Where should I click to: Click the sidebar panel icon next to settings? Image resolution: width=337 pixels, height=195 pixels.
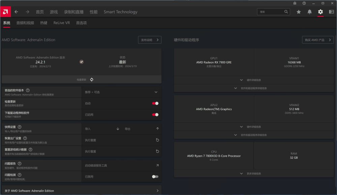[x=331, y=11]
